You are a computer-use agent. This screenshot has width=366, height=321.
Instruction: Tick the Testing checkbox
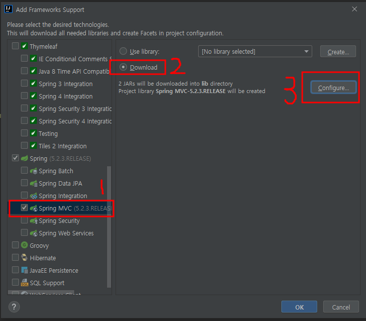24,133
